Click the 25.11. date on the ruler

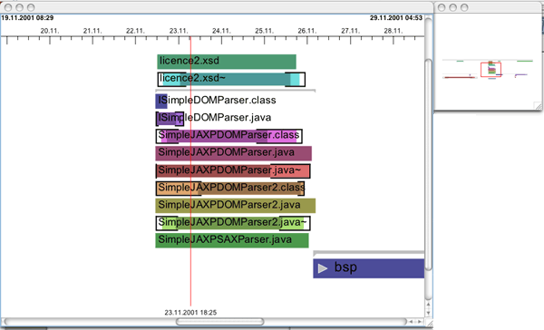[265, 31]
